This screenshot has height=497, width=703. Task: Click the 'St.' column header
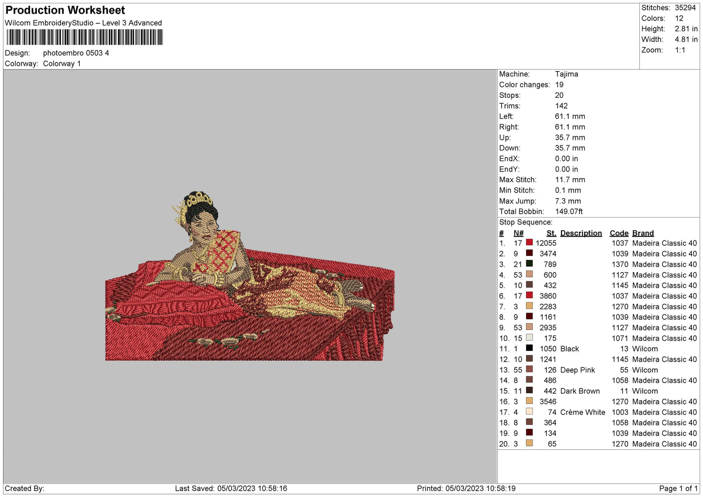(551, 233)
